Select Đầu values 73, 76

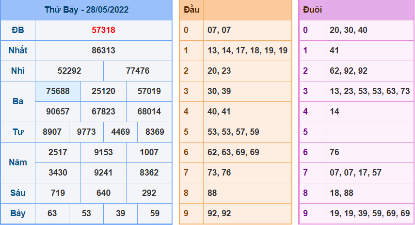click(219, 173)
